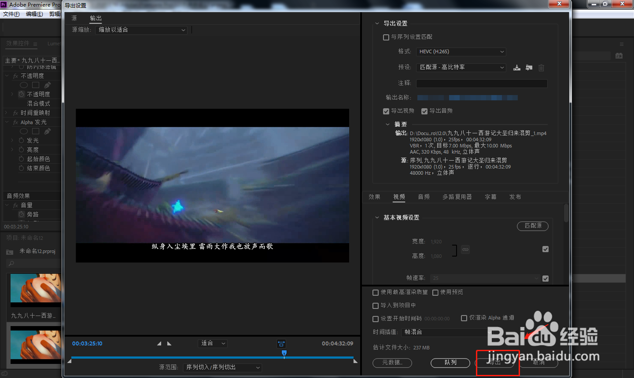
Task: Open 音频 tab
Action: pos(424,197)
